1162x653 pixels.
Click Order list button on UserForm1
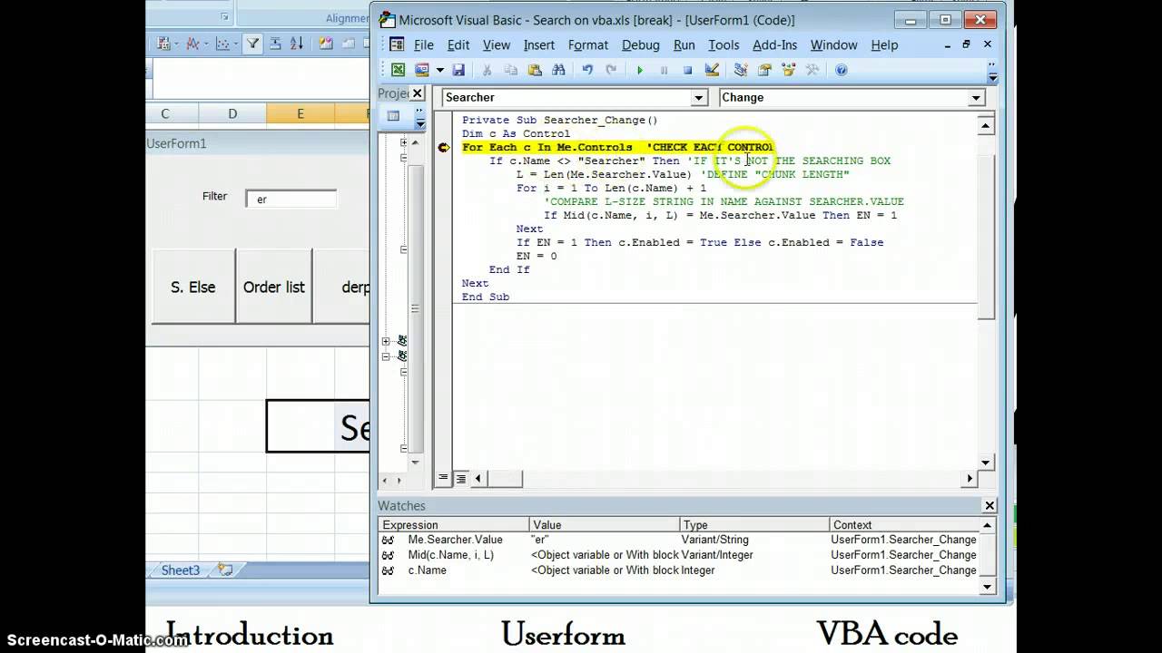(274, 287)
